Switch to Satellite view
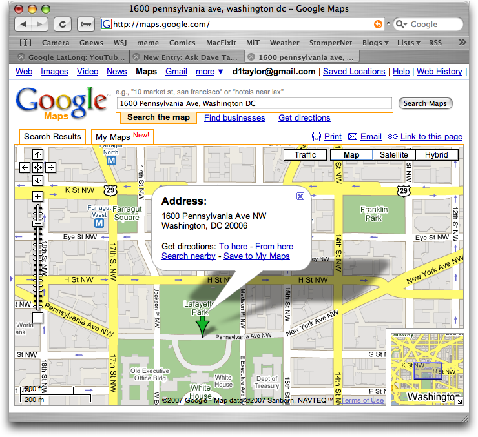Viewport: 478px width, 437px height. pos(394,155)
